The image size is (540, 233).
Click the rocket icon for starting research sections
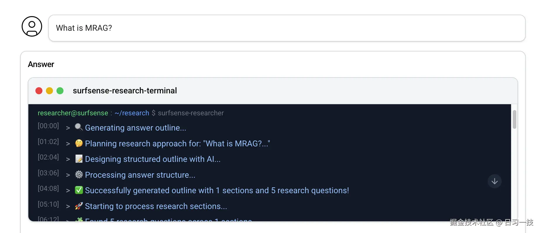click(x=78, y=206)
